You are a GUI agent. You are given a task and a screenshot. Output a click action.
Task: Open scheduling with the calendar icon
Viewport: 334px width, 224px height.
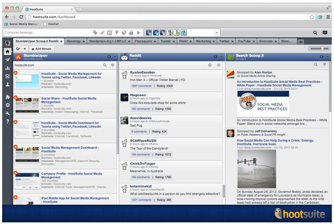click(109, 32)
